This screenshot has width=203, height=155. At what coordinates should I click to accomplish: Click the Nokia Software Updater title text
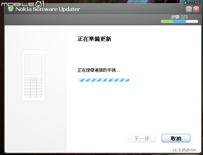pyautogui.click(x=48, y=9)
